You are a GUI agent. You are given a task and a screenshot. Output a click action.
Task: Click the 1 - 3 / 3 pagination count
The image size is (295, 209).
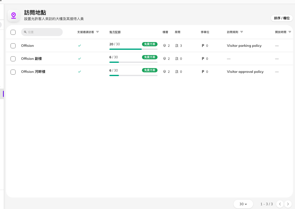tap(267, 204)
